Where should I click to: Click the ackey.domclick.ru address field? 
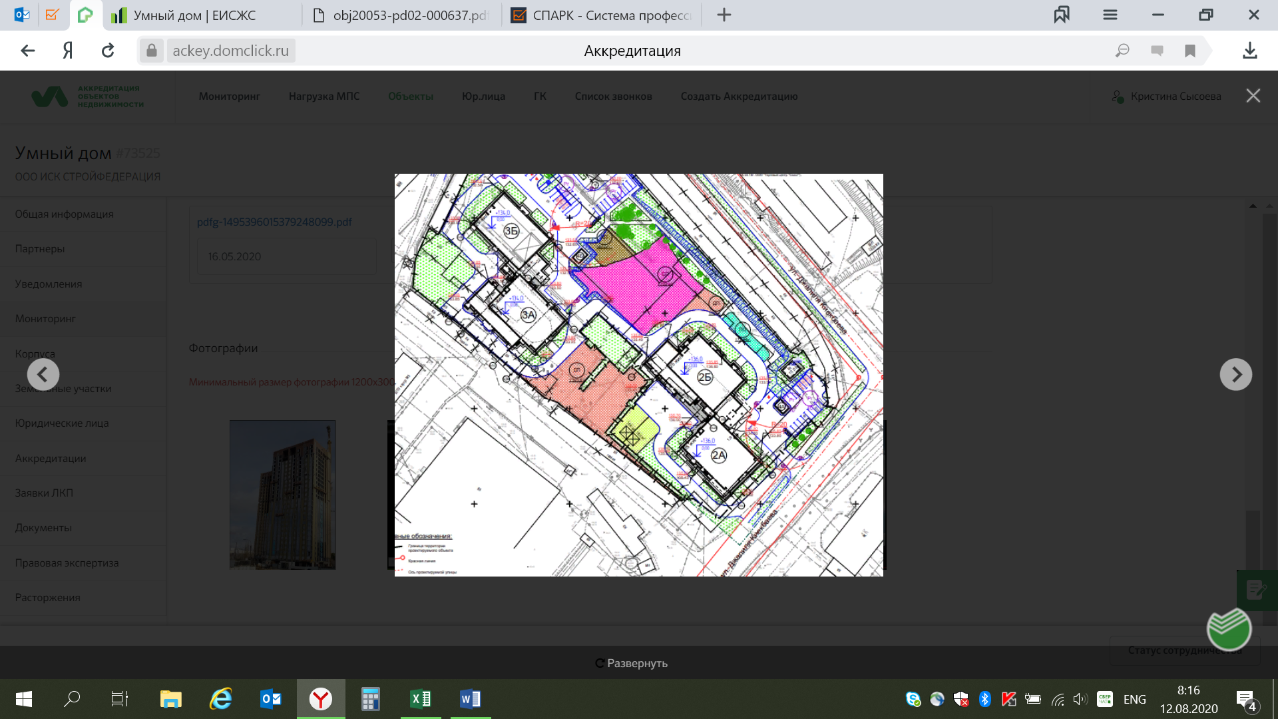pos(230,51)
